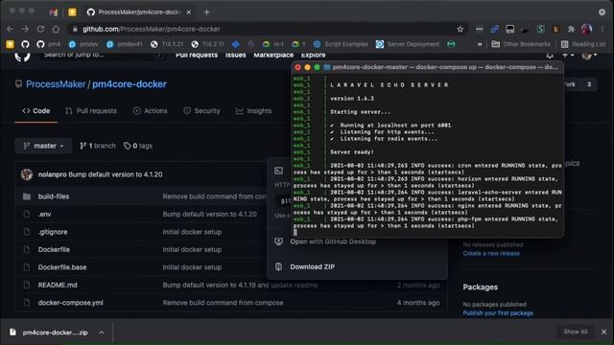Open the GitHub create-new plus dropdown

point(568,56)
